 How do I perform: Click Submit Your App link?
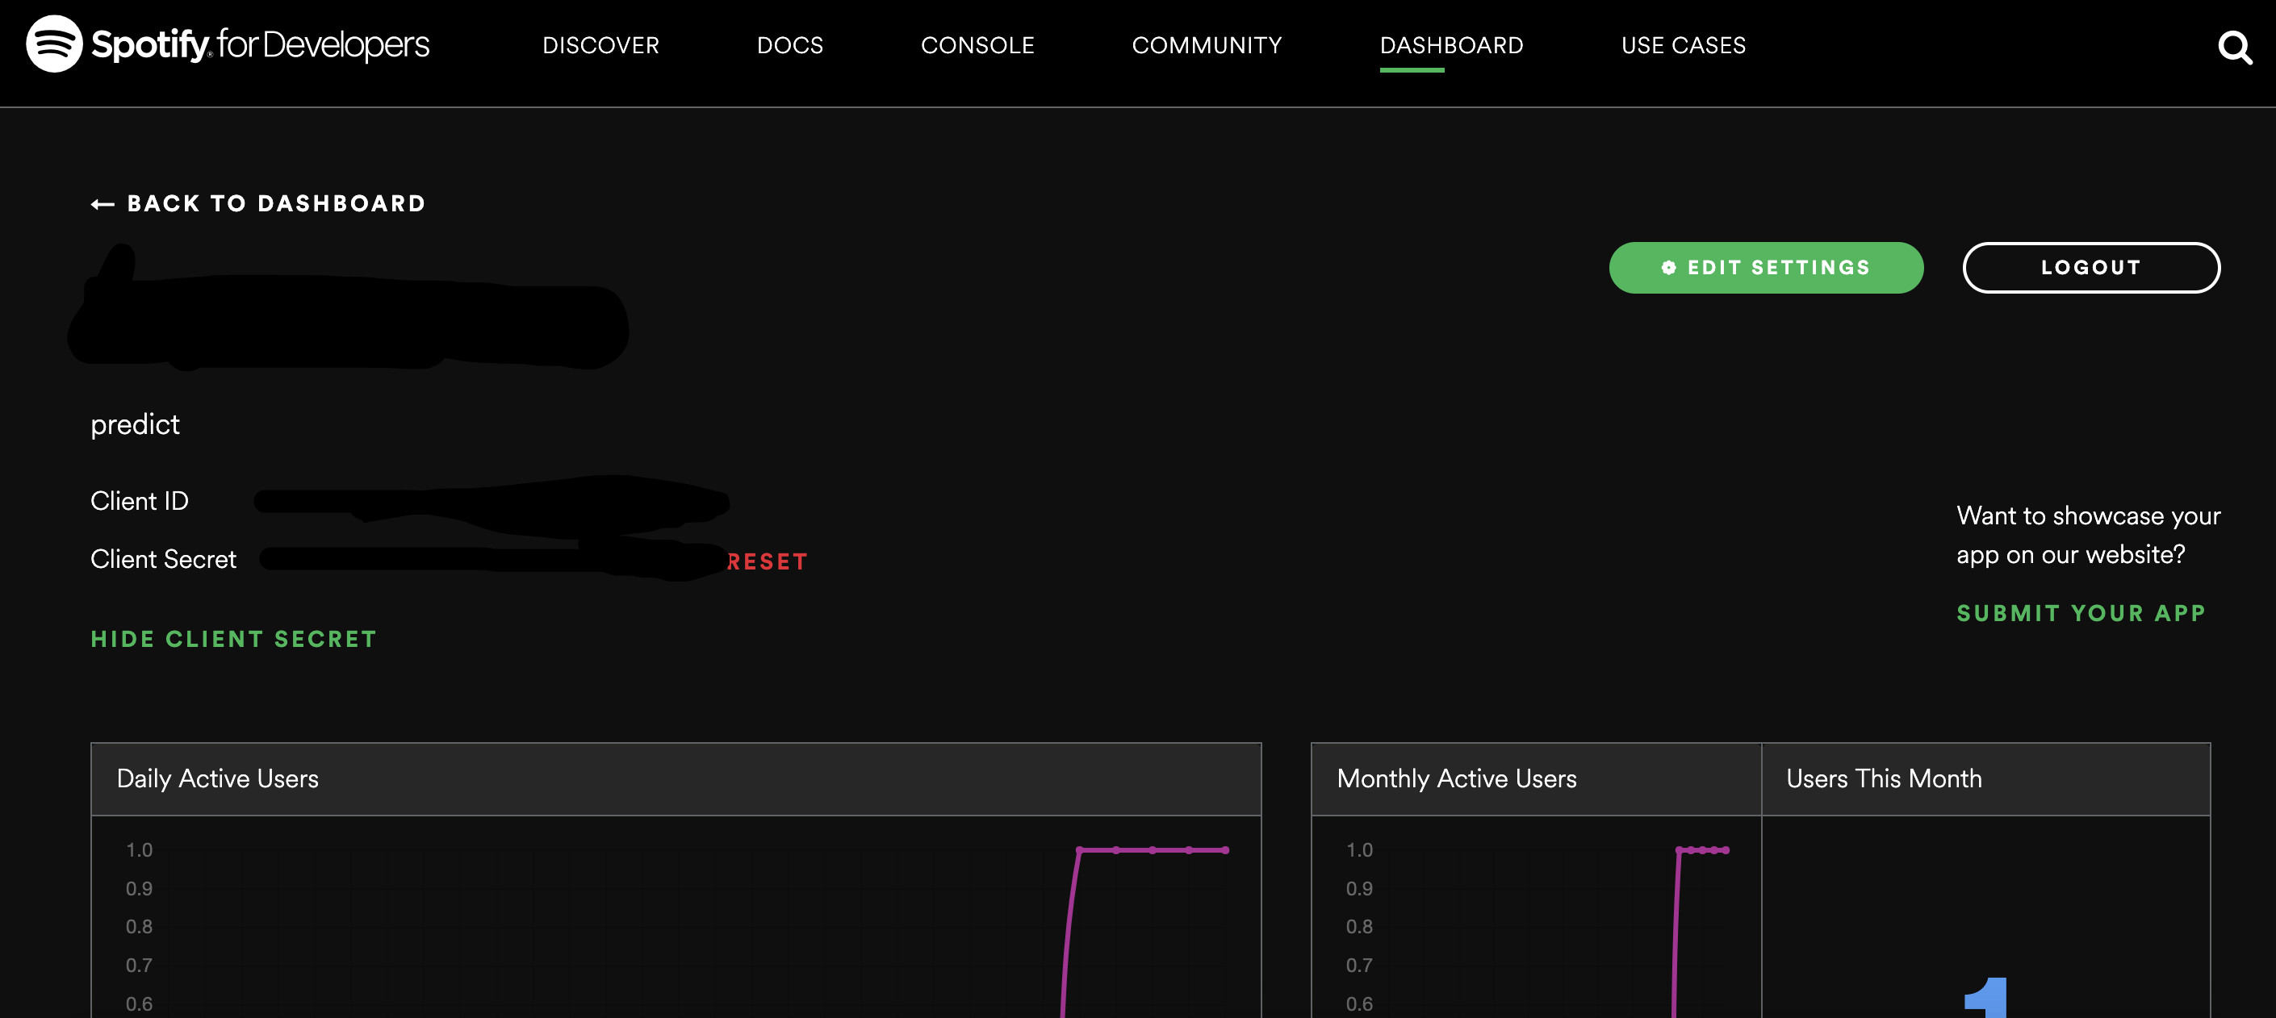[2081, 614]
